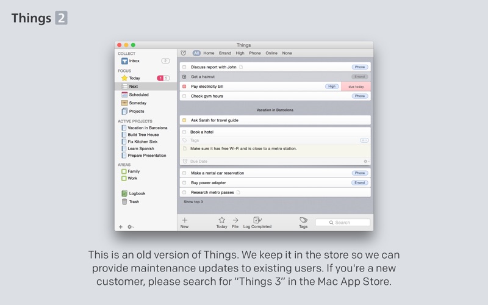Uncheck the Get a haircut task
This screenshot has height=305, width=488.
pyautogui.click(x=184, y=77)
